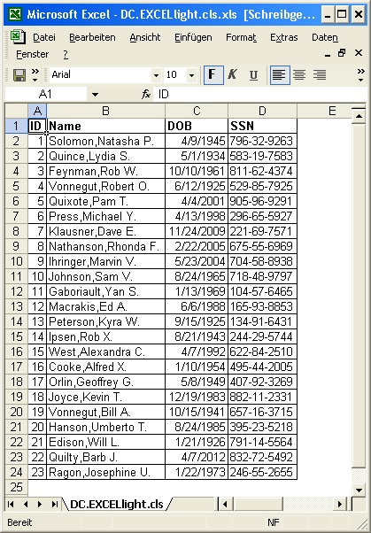Toggle Italic formatting button K
The image size is (371, 533).
pos(233,74)
